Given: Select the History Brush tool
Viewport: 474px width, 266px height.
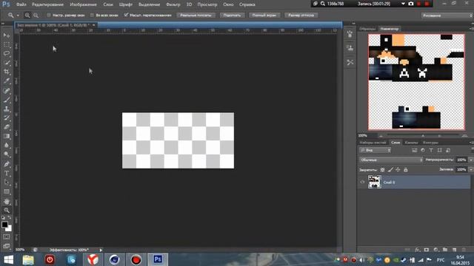Looking at the screenshot, I should [7, 118].
